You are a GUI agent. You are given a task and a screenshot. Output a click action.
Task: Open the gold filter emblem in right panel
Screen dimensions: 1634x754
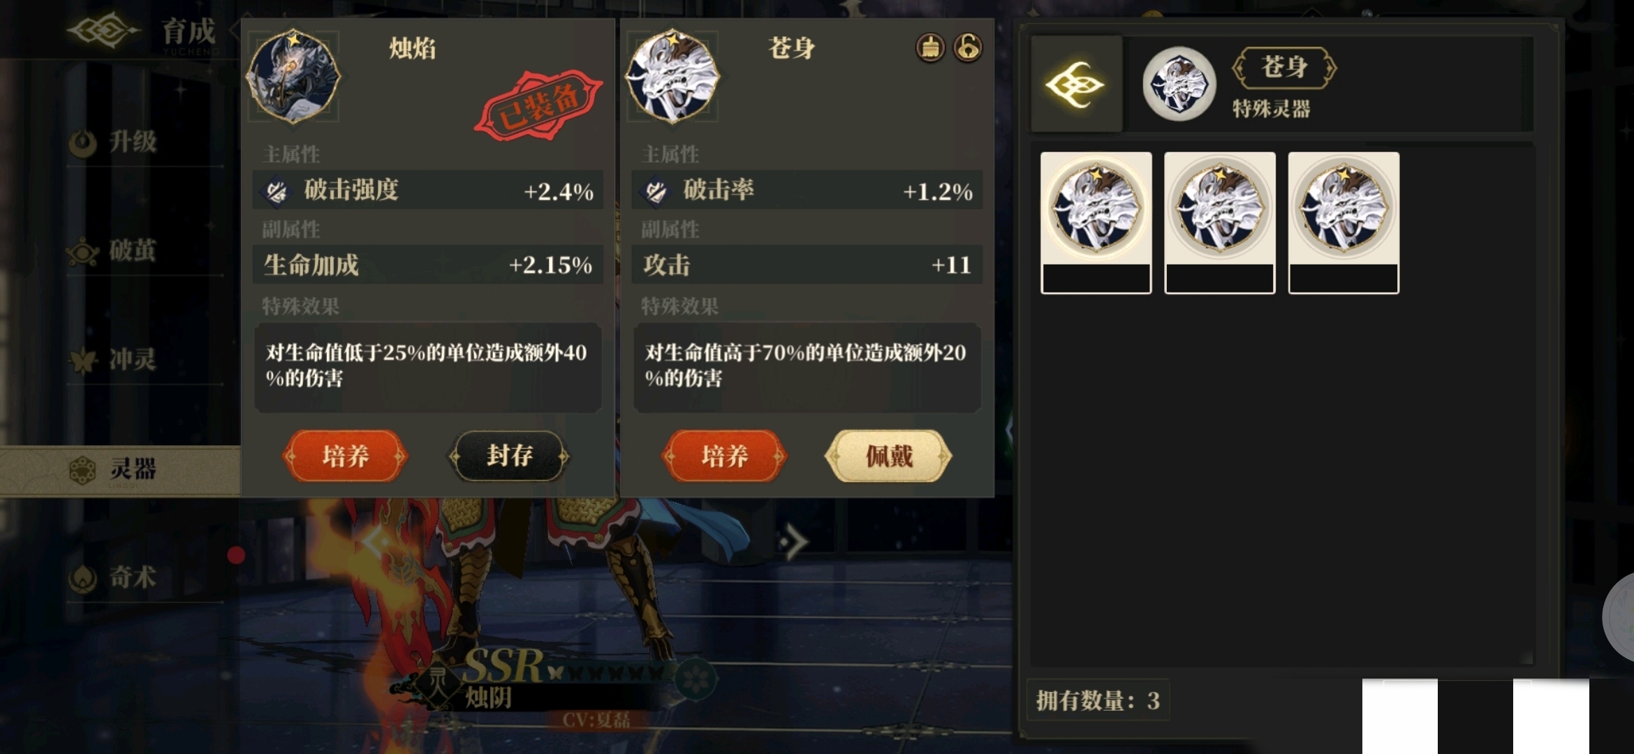point(1075,84)
